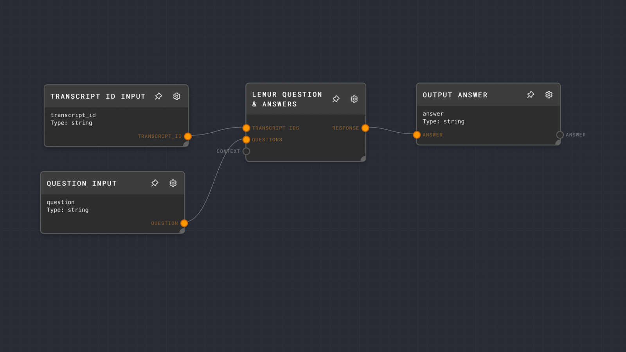Click the RESPONSE port label
This screenshot has height=352, width=626.
345,128
